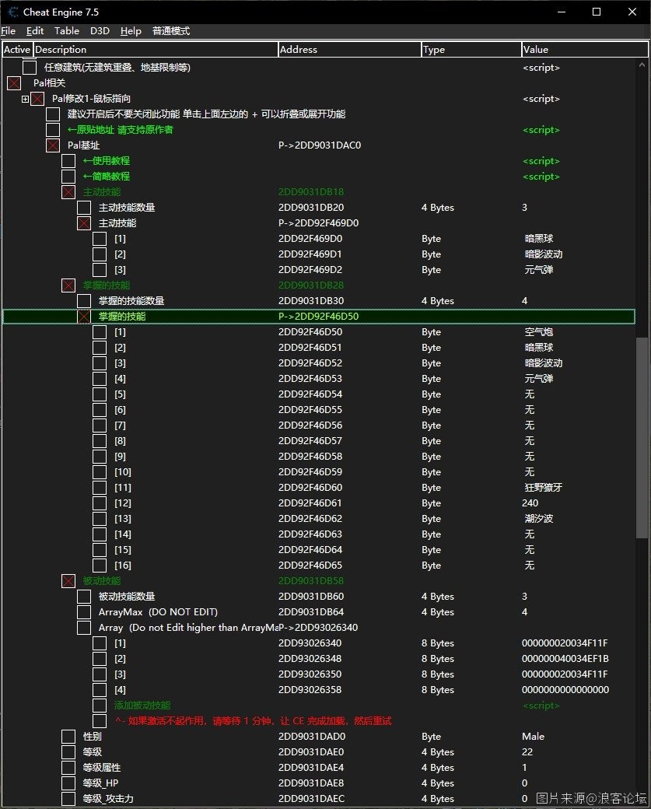The image size is (651, 809).
Task: Expand the Pal修改1-鼠标指向 tree node
Action: tap(25, 99)
